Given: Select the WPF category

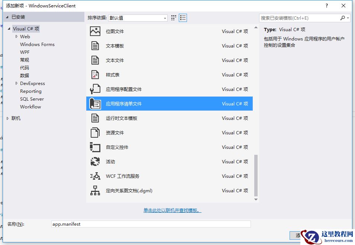Looking at the screenshot, I should [x=25, y=52].
